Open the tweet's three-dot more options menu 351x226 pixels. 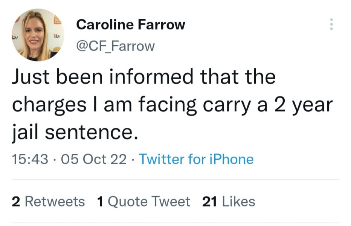point(331,24)
